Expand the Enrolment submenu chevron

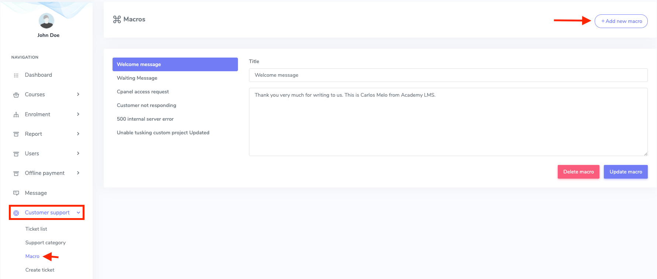pyautogui.click(x=78, y=114)
